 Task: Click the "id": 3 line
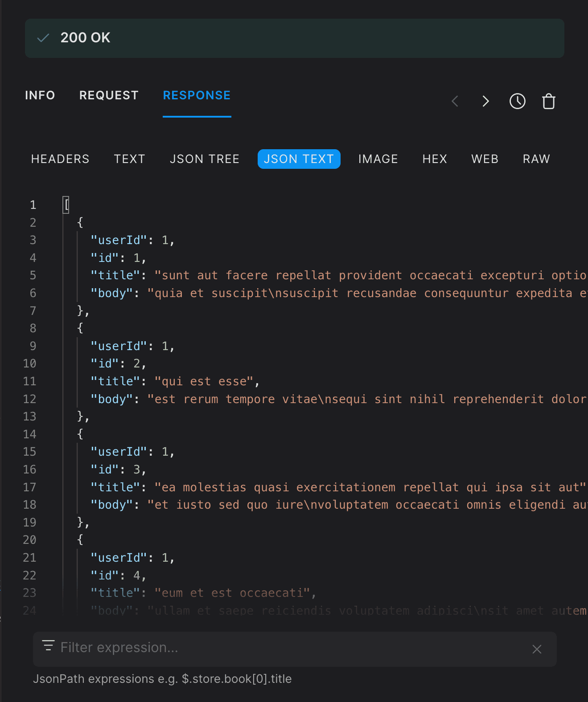coord(119,469)
